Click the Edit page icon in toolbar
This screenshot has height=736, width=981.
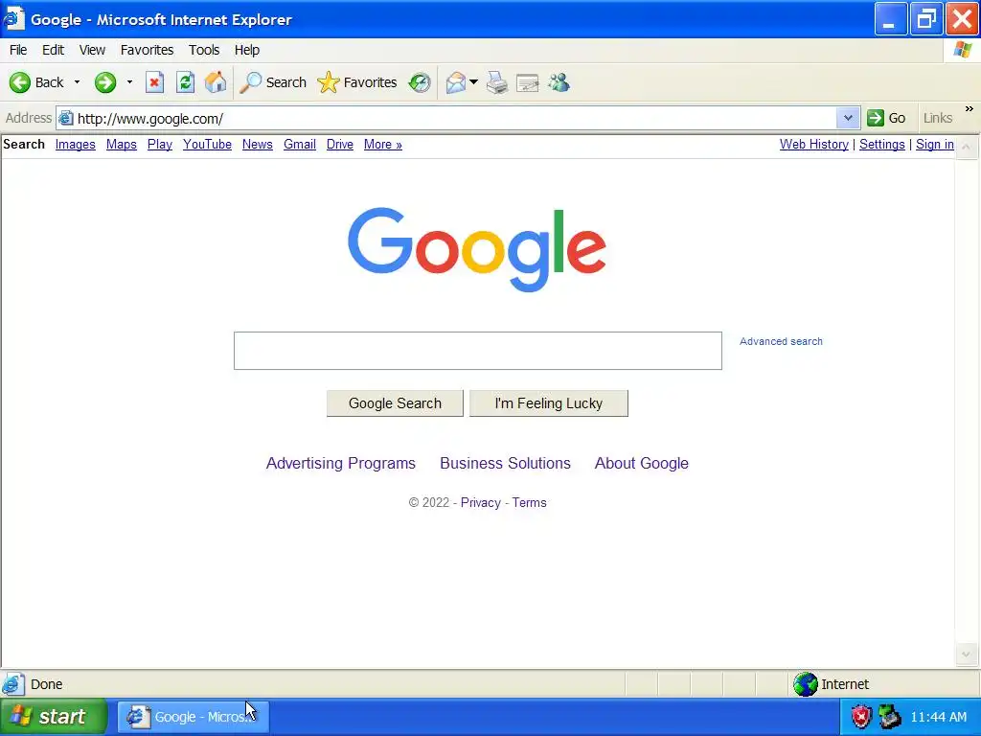(528, 82)
